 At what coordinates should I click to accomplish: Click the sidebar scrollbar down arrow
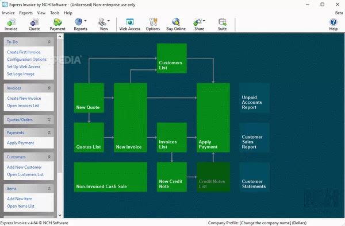[60, 215]
